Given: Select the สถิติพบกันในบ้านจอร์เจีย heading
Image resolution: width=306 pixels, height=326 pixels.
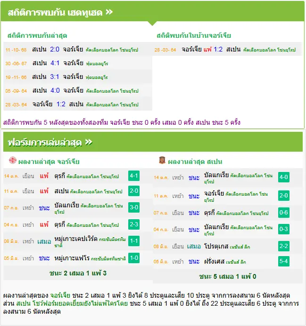Looking at the screenshot, I should click(194, 35).
